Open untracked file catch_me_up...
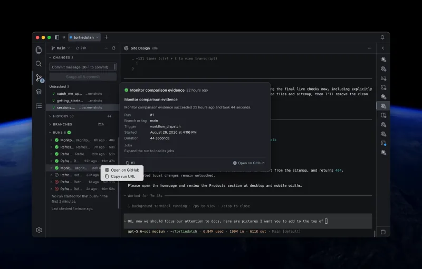Screen dimensions: 422x269 (x=83, y=93)
